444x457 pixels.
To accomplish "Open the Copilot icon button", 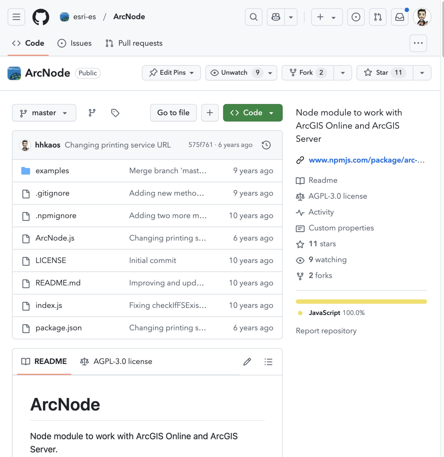I will point(276,17).
